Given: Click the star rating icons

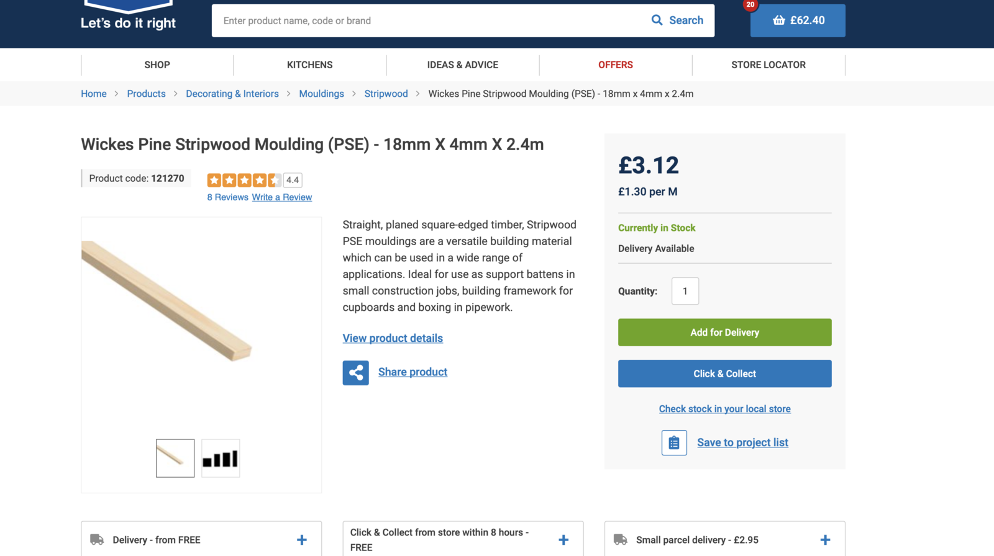Looking at the screenshot, I should [x=244, y=180].
